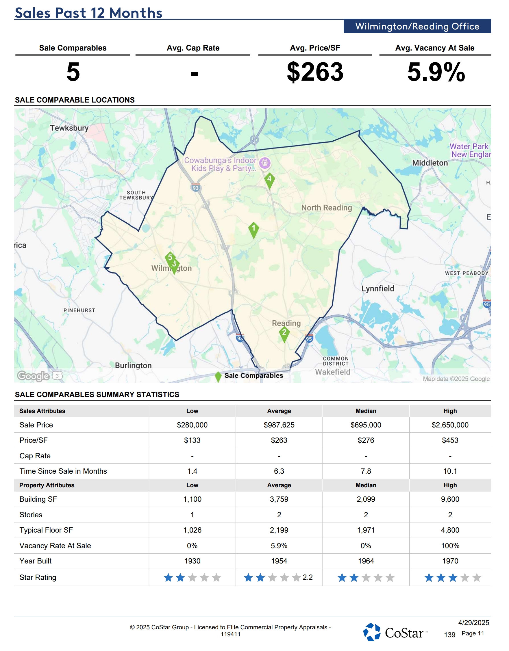Click the Vacancy Rate At Sale high 100%
Screen dimensions: 509x651
[450, 546]
